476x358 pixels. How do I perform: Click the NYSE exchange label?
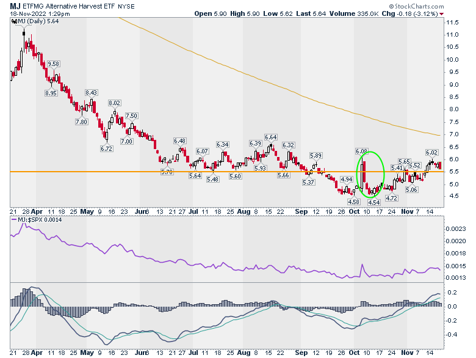[126, 6]
